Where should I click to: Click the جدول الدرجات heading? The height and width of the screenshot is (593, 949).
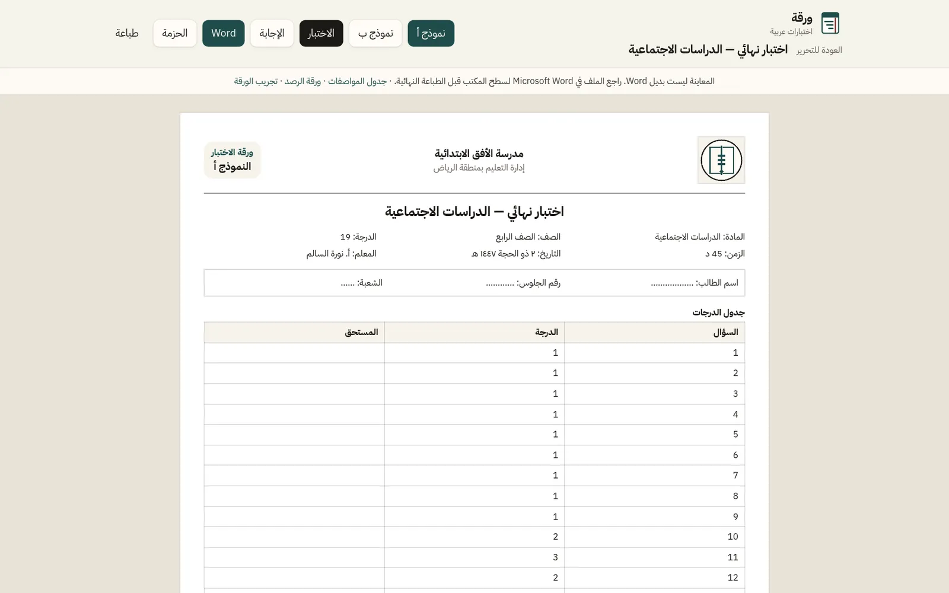pos(718,313)
